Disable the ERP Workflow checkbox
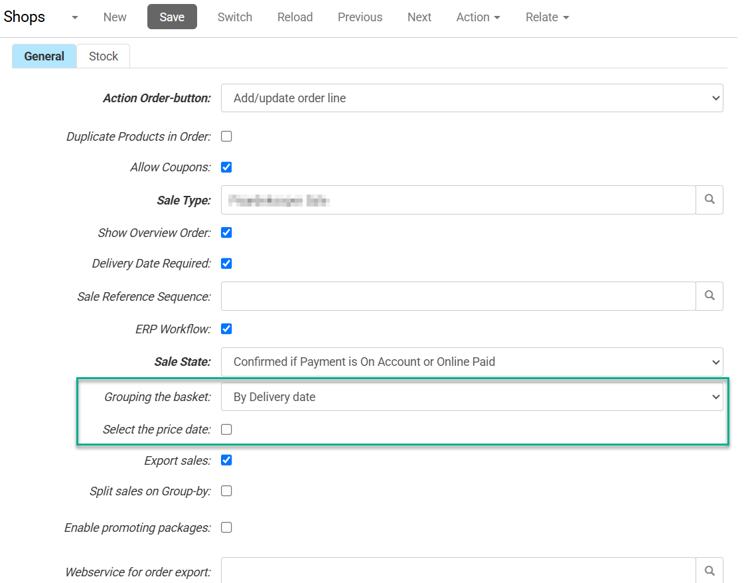 pyautogui.click(x=226, y=329)
